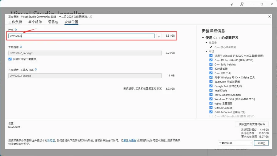Viewport: 277px width, 156px height.
Task: Toggle 安装后保留下载缓存 checkbox
Action: pyautogui.click(x=10, y=59)
